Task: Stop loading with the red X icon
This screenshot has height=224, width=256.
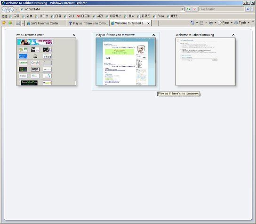Action: pyautogui.click(x=194, y=9)
